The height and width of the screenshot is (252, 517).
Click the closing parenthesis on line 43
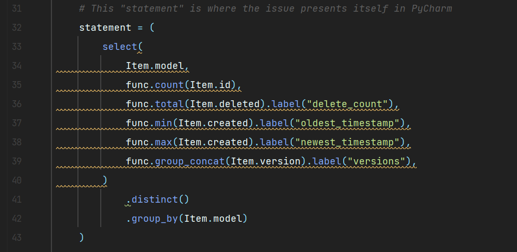coord(82,238)
